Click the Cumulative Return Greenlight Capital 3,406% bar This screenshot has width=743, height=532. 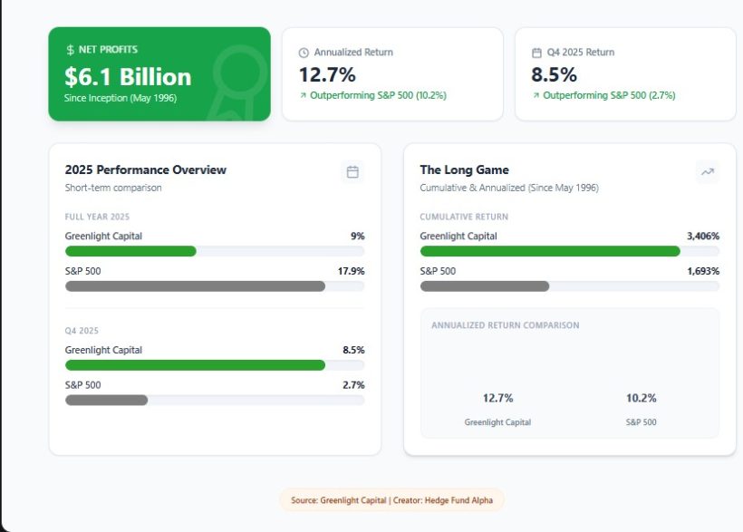550,251
